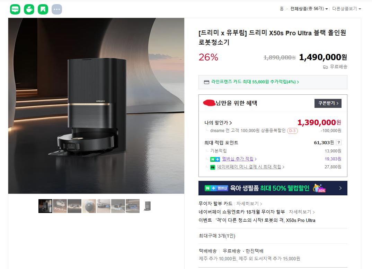Viewport: 372px width, 269px height.
Task: Share to Naver Cafe icon
Action: coord(29,9)
